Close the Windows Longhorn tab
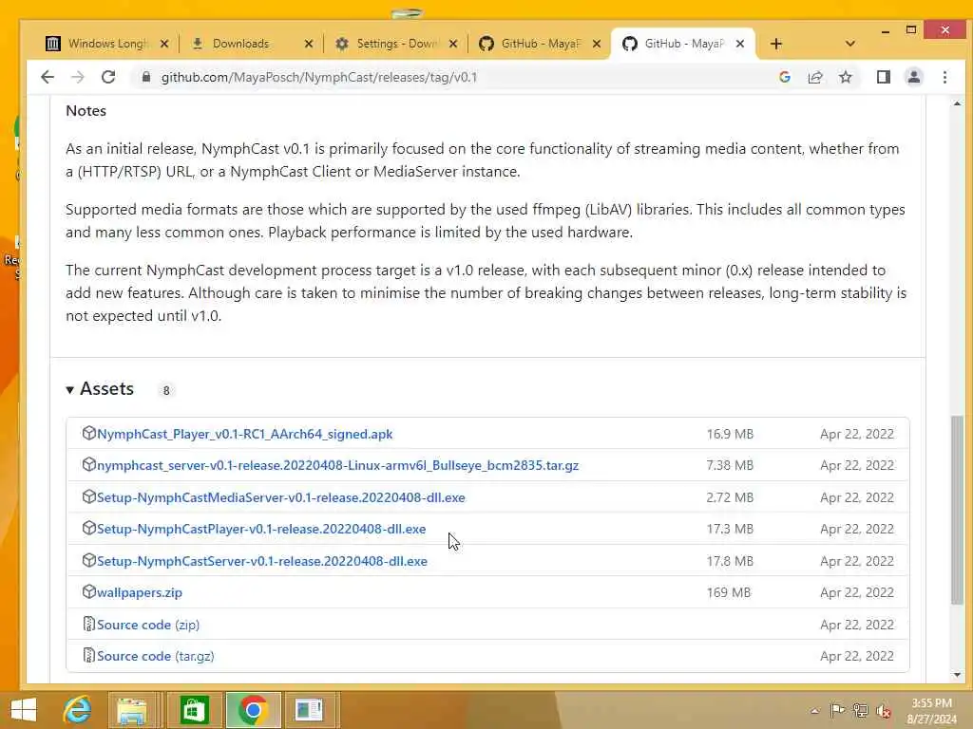 pyautogui.click(x=164, y=44)
